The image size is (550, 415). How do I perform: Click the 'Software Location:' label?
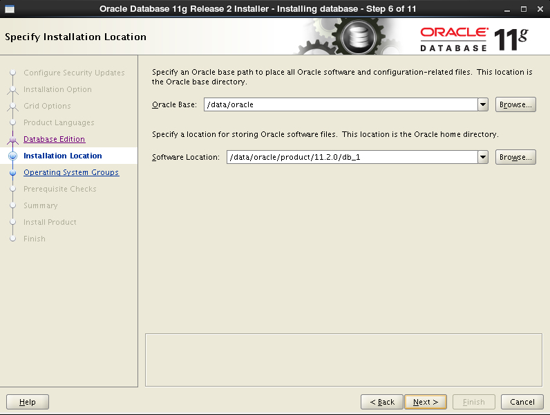click(186, 157)
